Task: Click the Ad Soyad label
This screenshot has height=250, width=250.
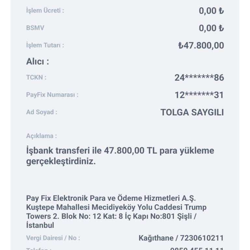Action: pyautogui.click(x=42, y=112)
